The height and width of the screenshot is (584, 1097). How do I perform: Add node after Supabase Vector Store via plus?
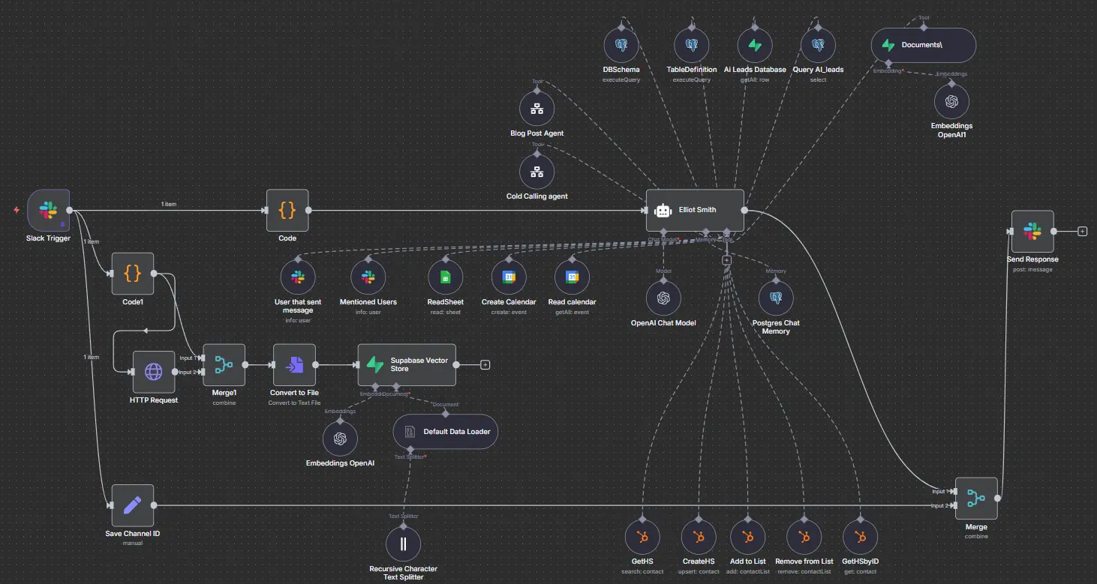[x=485, y=365]
